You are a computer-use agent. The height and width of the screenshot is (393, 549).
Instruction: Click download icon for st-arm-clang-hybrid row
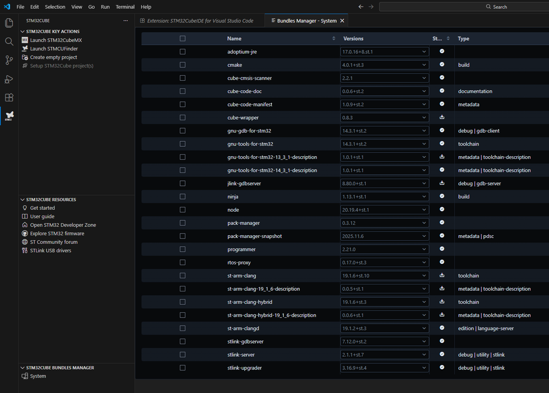point(442,301)
